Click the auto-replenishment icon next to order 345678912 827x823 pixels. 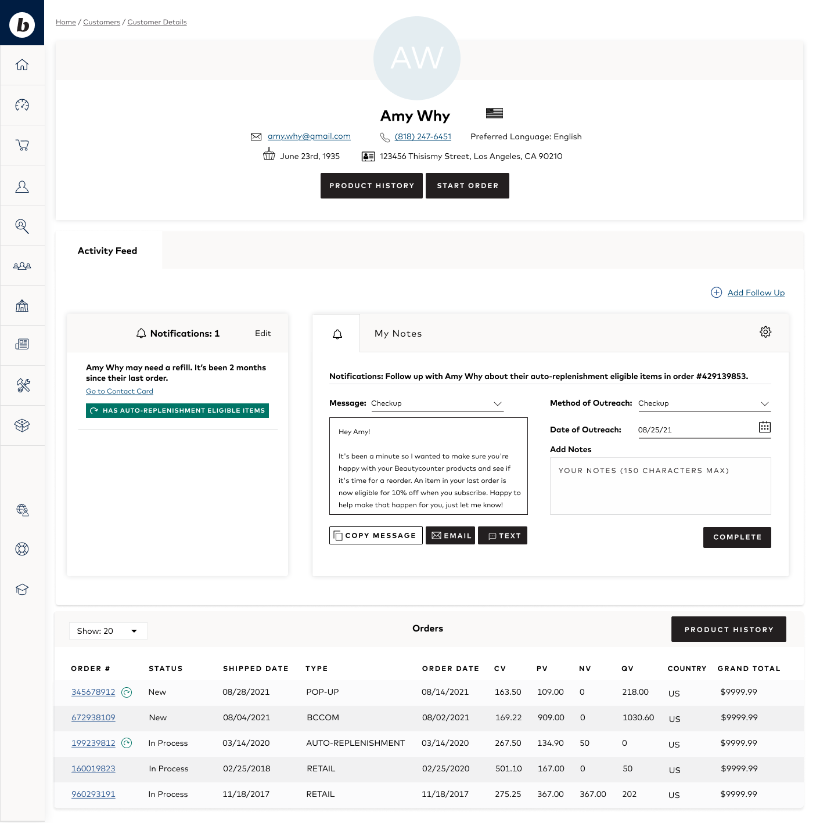(127, 692)
